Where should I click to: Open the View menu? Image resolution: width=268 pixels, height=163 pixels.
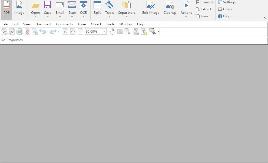27,24
